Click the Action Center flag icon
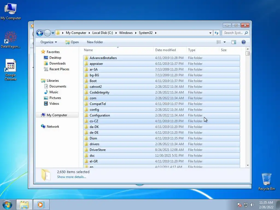 coord(239,205)
